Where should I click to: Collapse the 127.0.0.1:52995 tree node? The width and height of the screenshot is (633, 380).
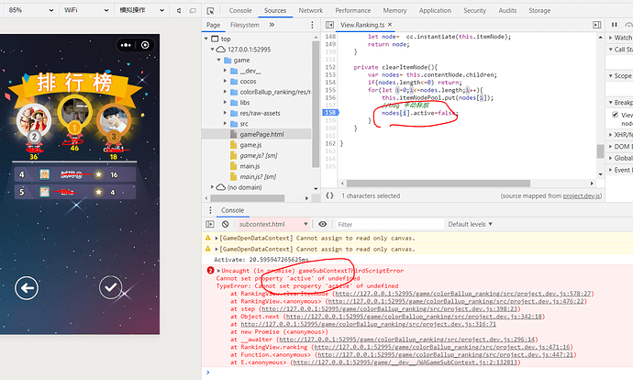point(212,50)
